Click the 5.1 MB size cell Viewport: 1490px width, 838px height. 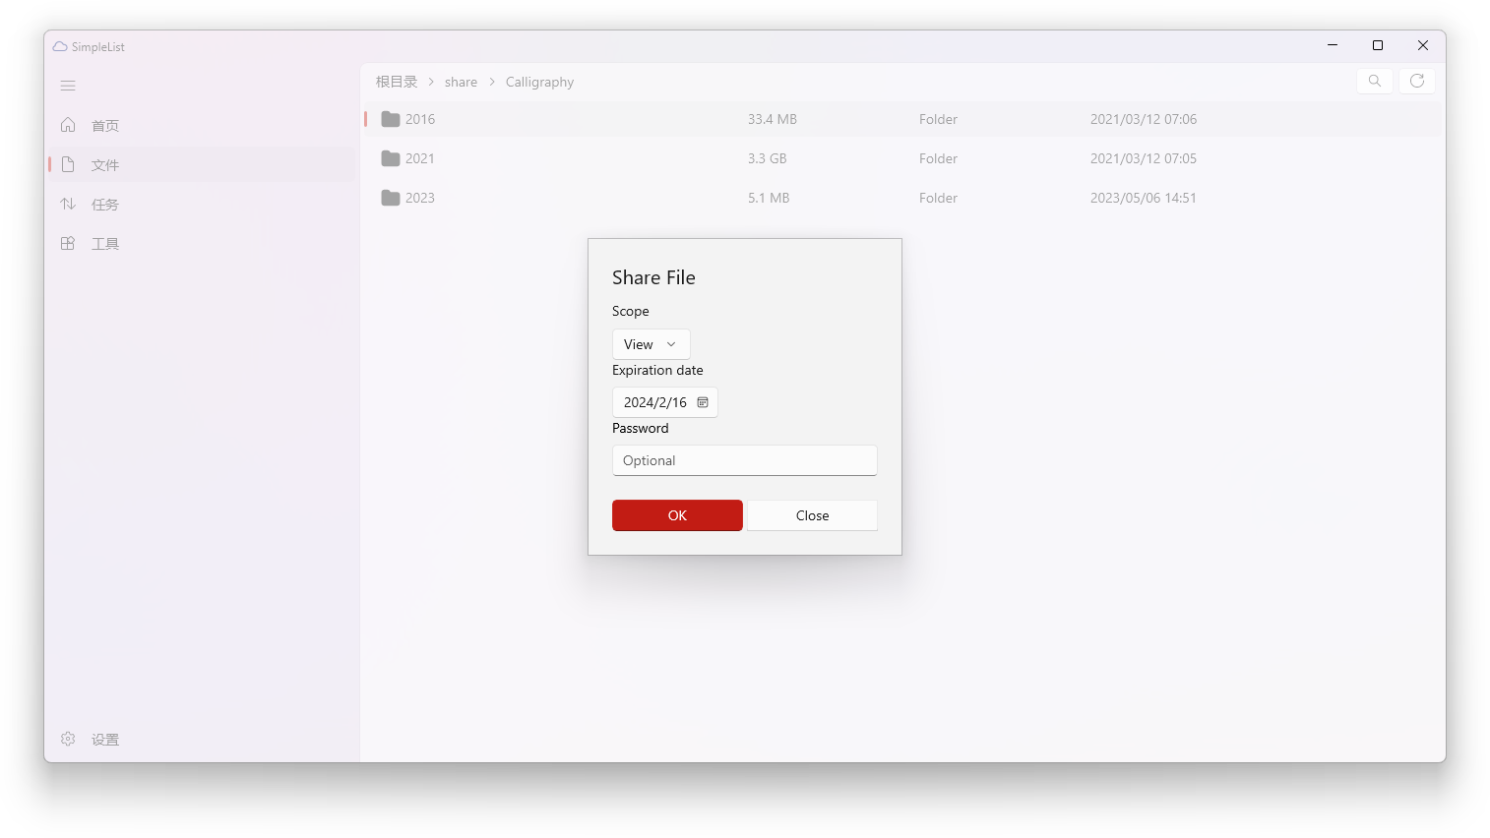[769, 198]
